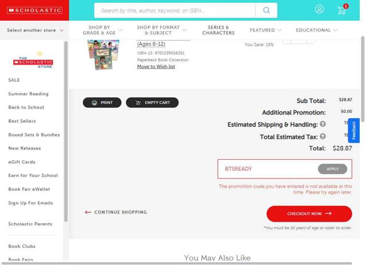Click the BTSREADY promo code field
The height and width of the screenshot is (266, 366).
[x=268, y=169]
